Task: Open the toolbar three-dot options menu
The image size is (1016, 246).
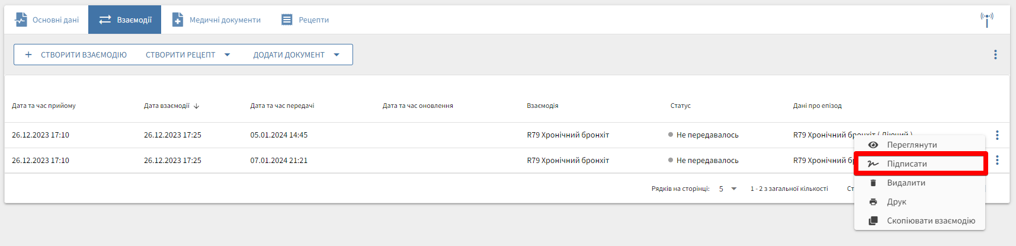Action: click(x=995, y=55)
